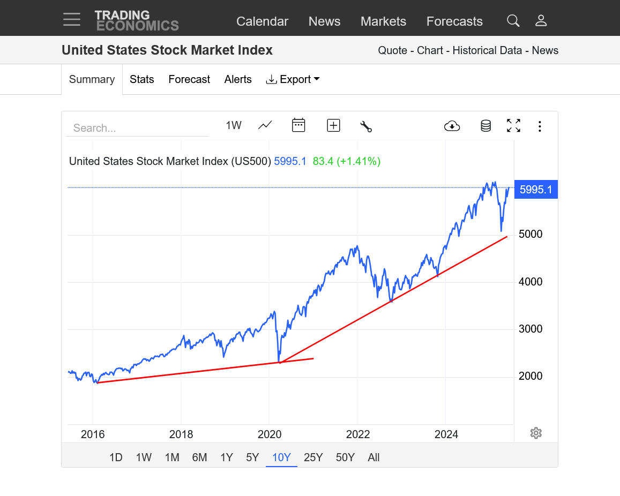Set chart range to 6M
The height and width of the screenshot is (496, 620).
[x=199, y=457]
